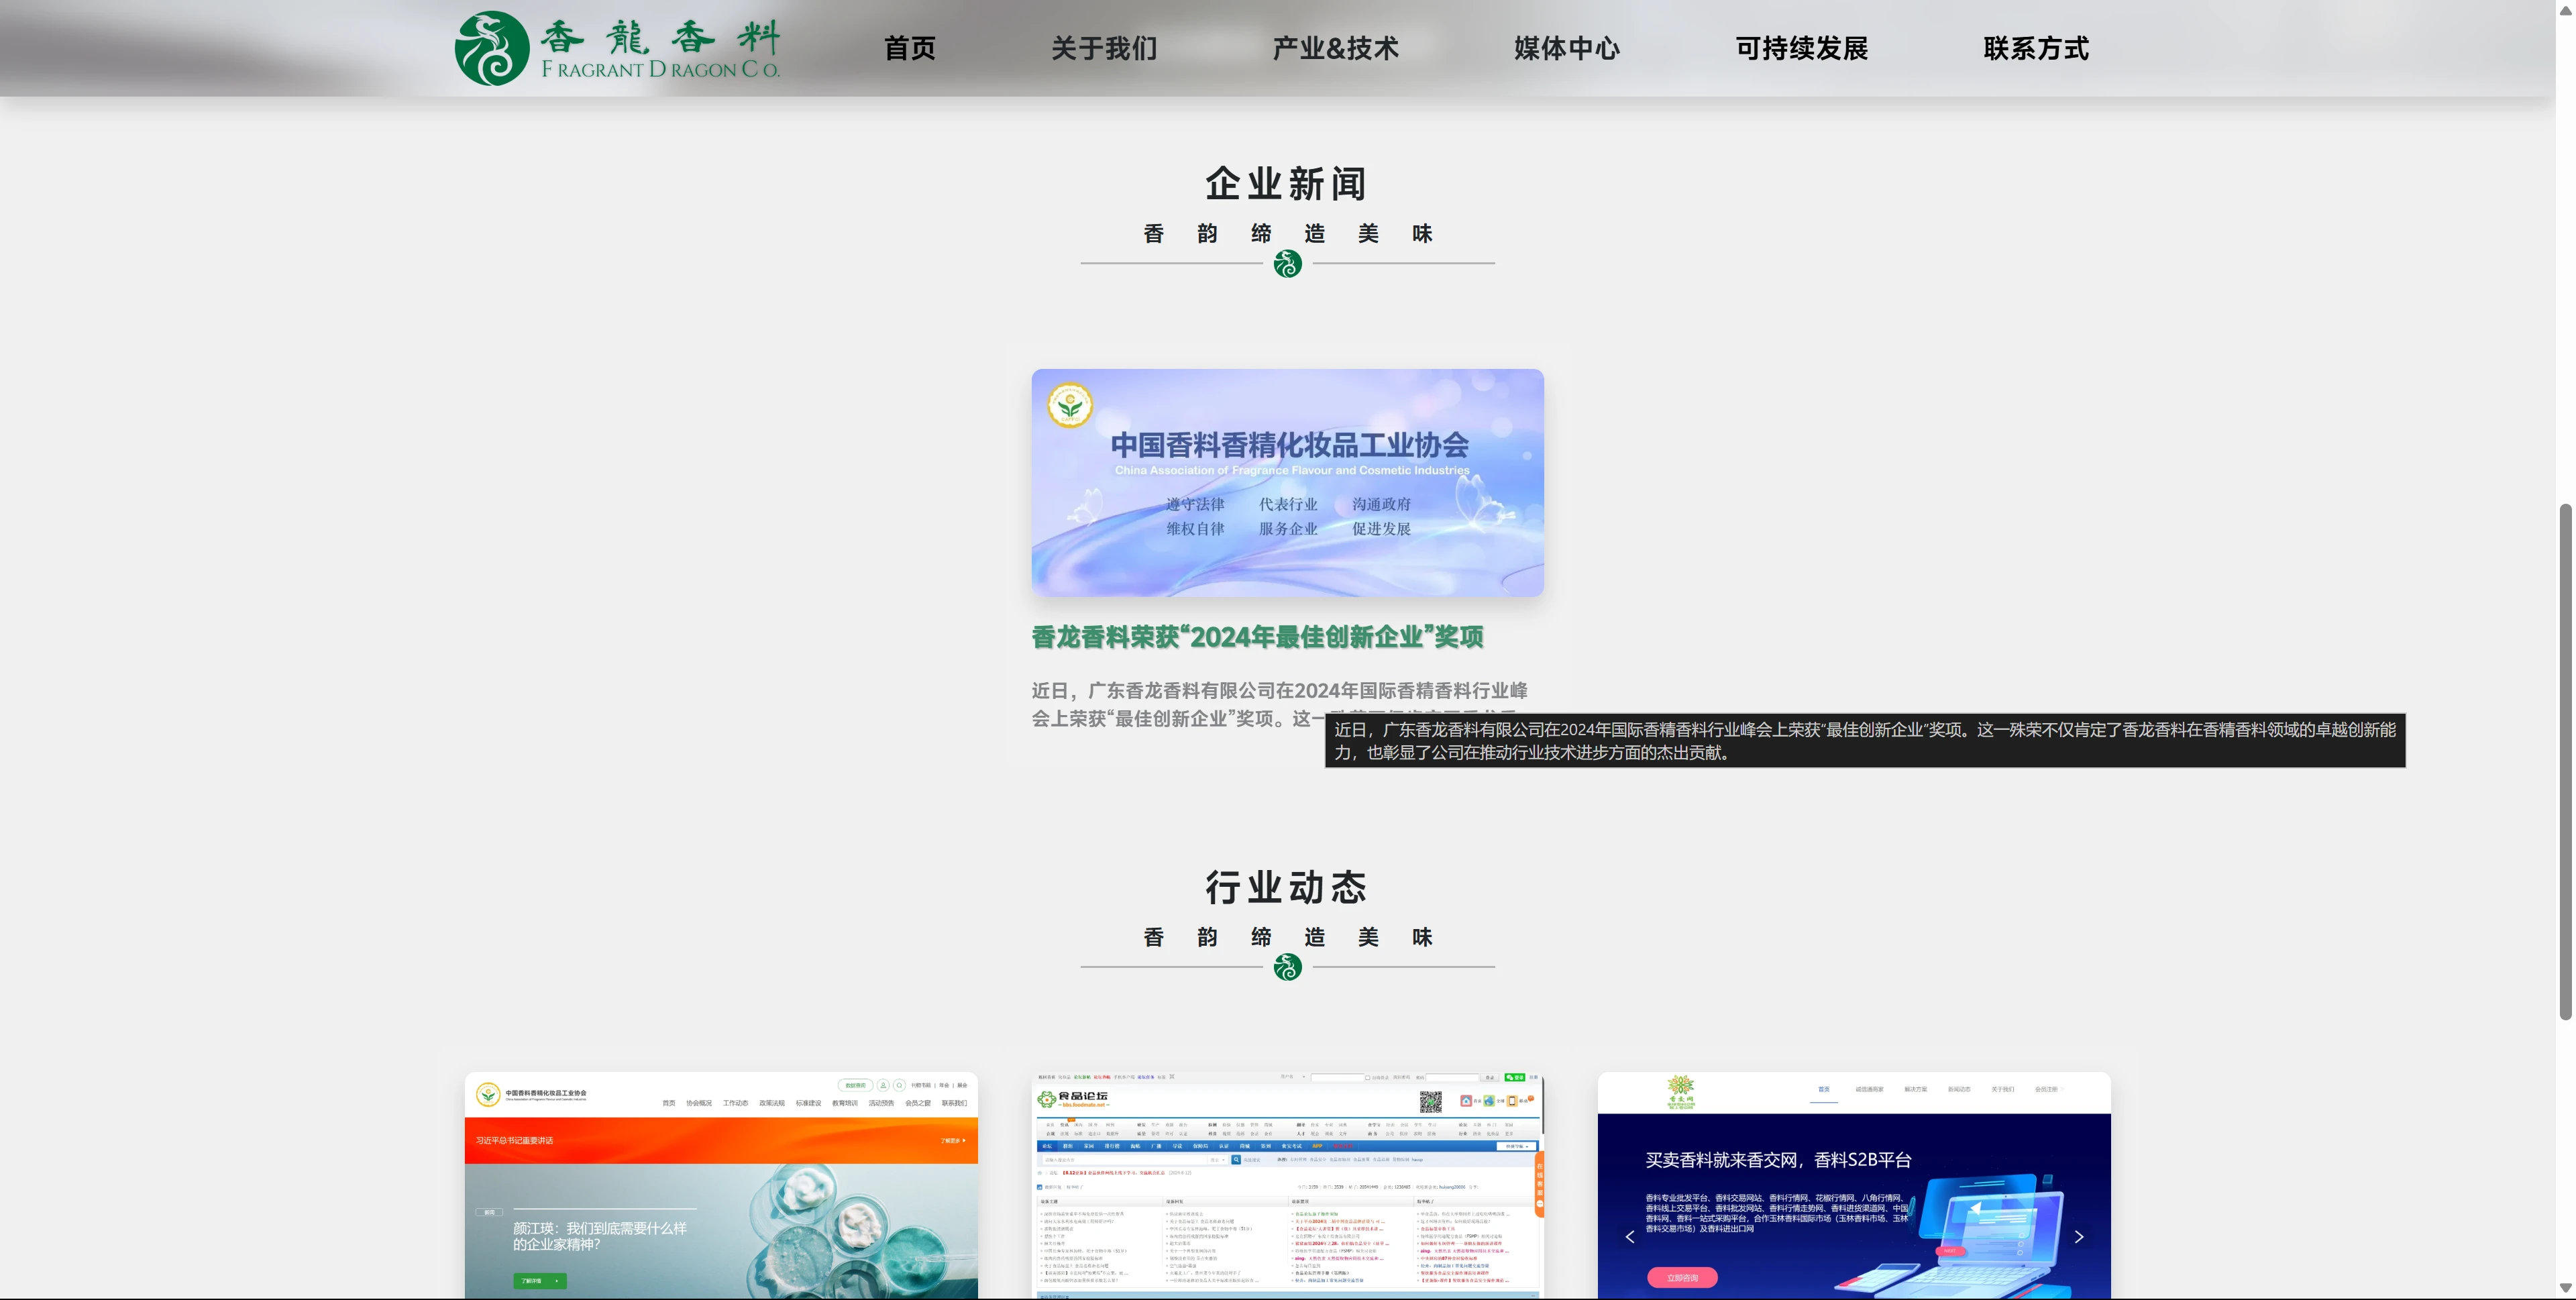Viewport: 2576px width, 1300px height.
Task: Open the 关于我们 navigation menu
Action: pyautogui.click(x=1104, y=48)
